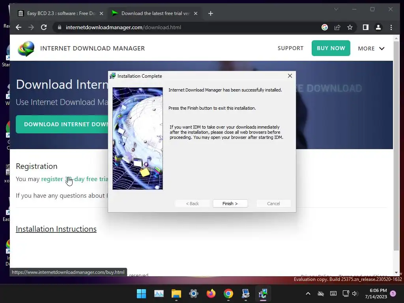Toggle the Chrome side panel

click(366, 27)
